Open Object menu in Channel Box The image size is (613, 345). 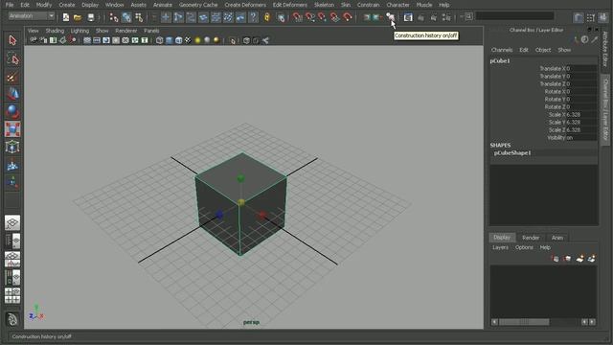pos(543,50)
